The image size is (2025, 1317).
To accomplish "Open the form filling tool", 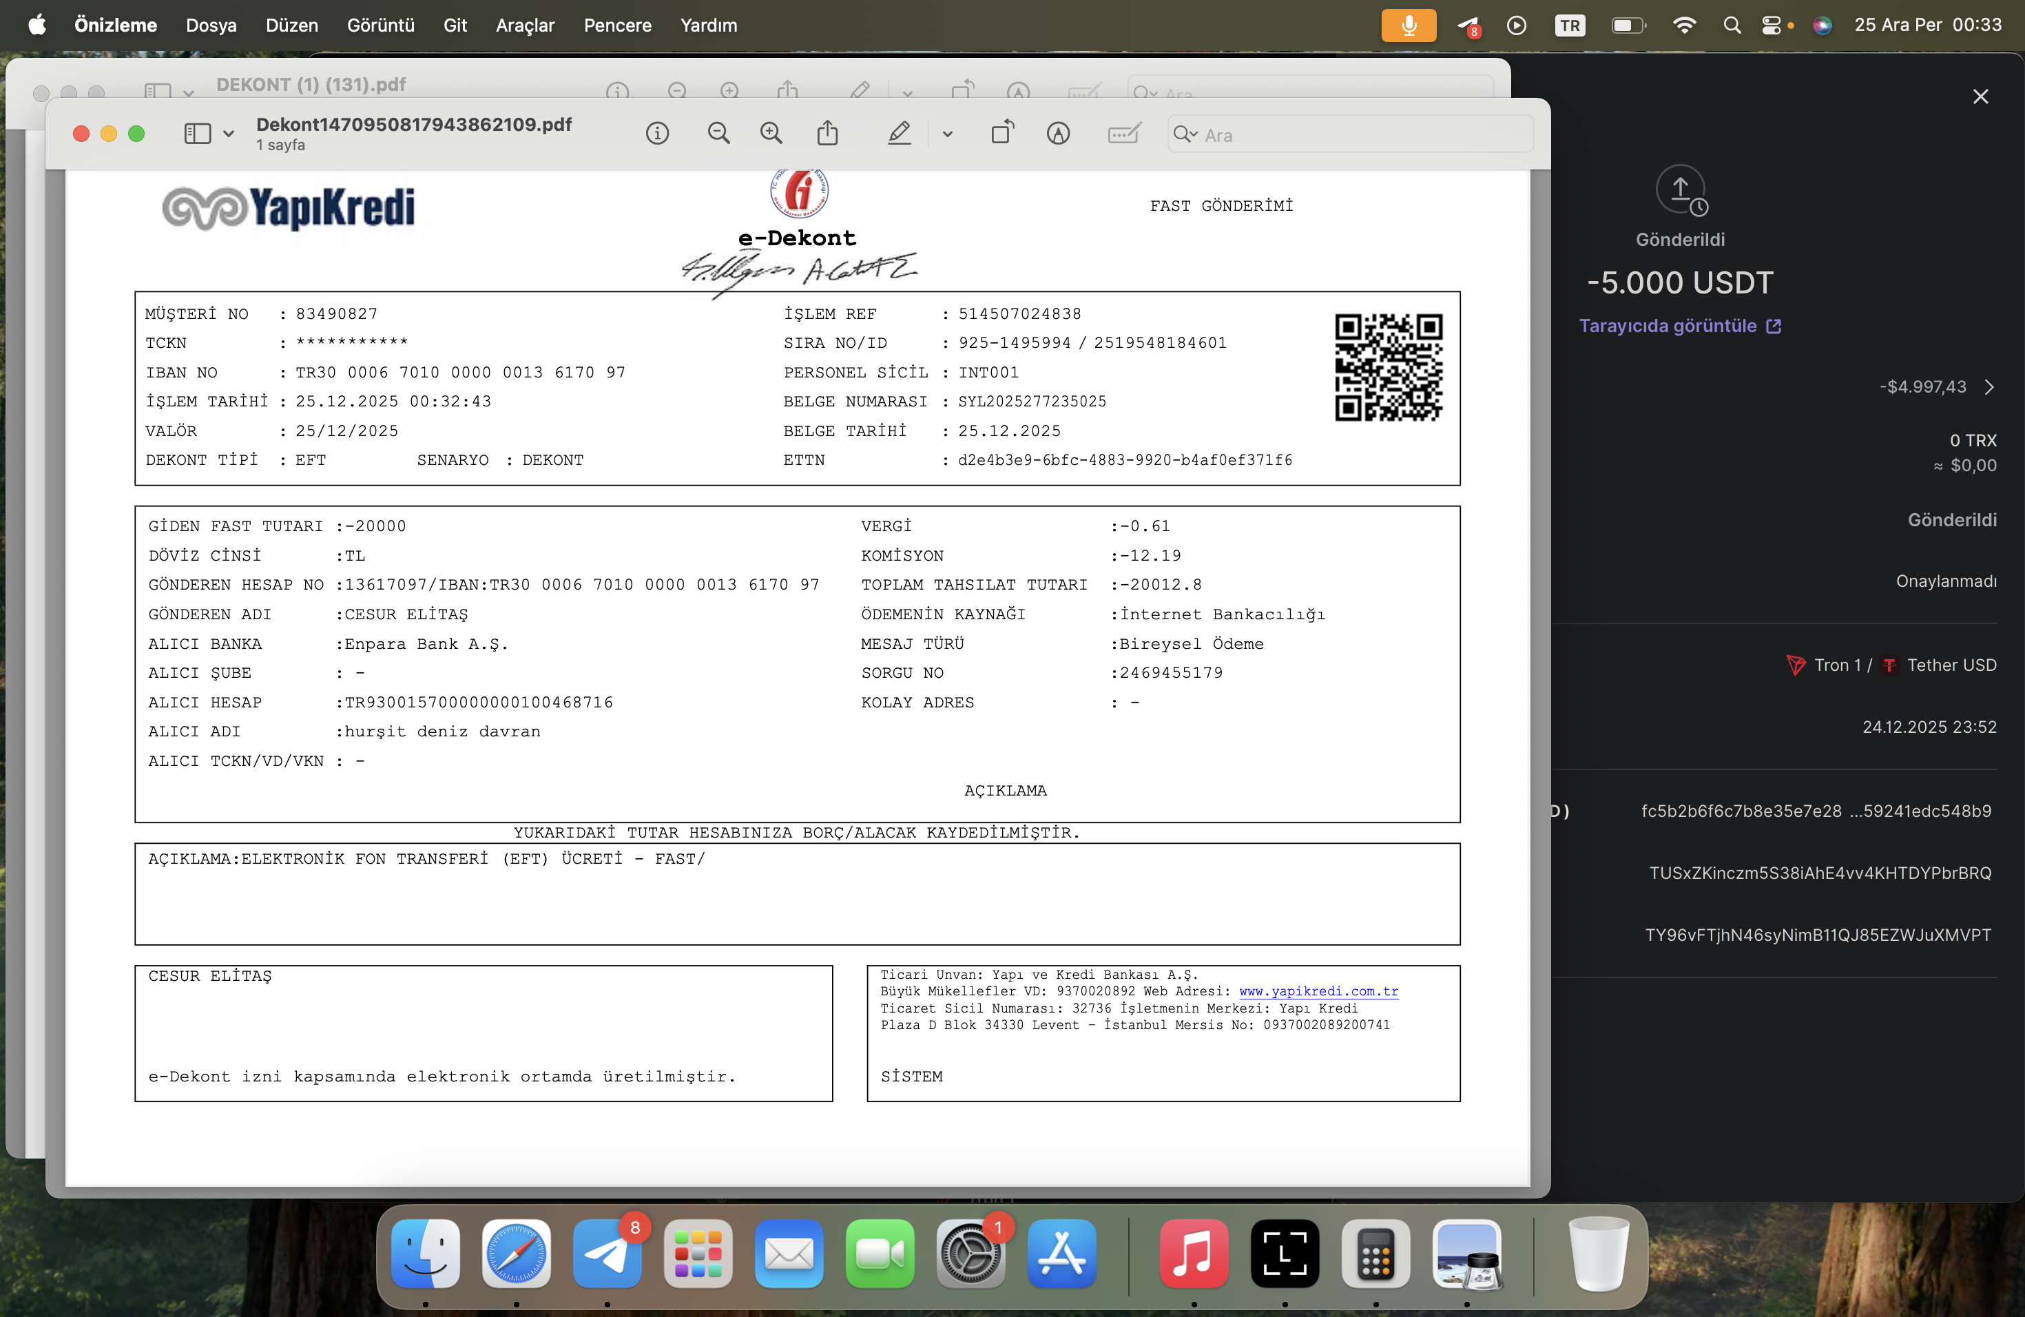I will point(1124,134).
